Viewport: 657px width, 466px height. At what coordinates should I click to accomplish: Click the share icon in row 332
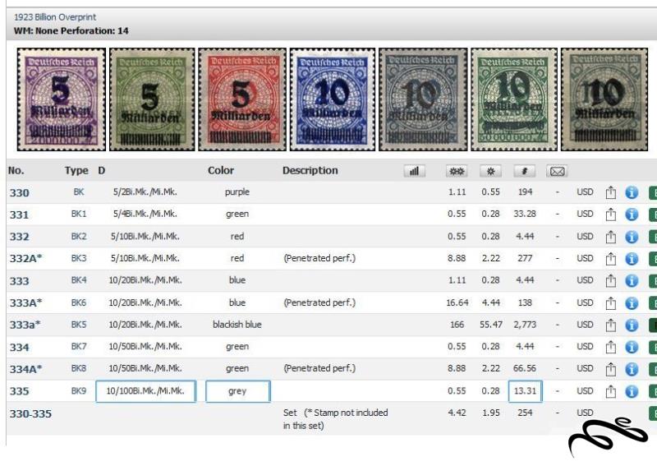click(611, 237)
